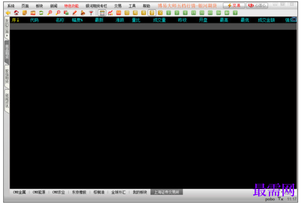Sort by the 成交量 column header
This screenshot has height=204, width=303.
click(160, 20)
